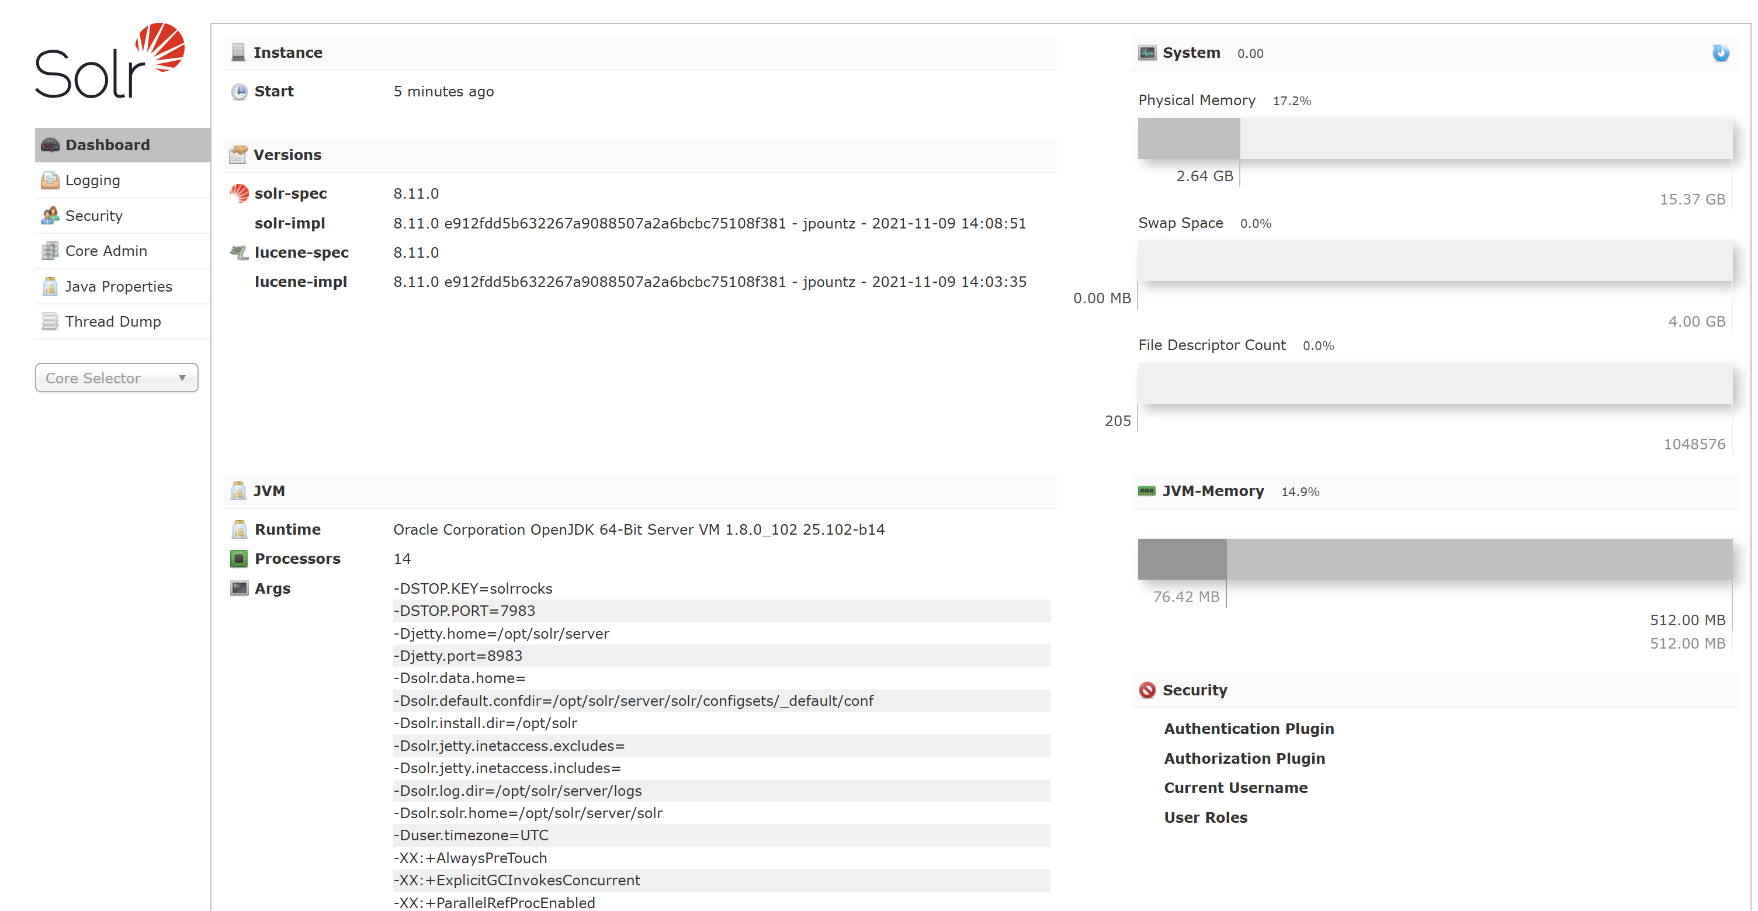This screenshot has width=1758, height=911.
Task: Click the Dashboard gauge icon in sidebar
Action: (50, 145)
